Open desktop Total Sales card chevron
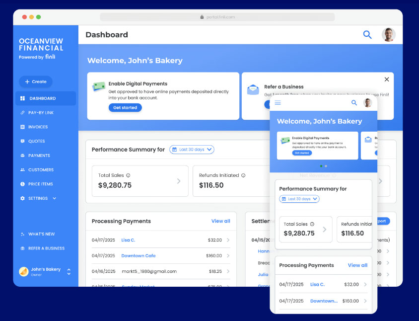This screenshot has width=419, height=321. [x=179, y=181]
